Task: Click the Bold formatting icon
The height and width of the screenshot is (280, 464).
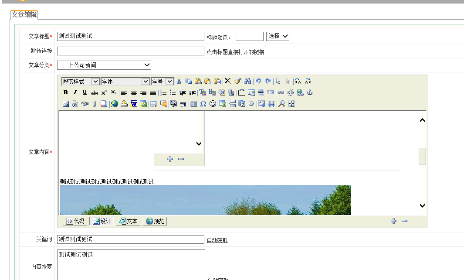Action: pyautogui.click(x=66, y=92)
